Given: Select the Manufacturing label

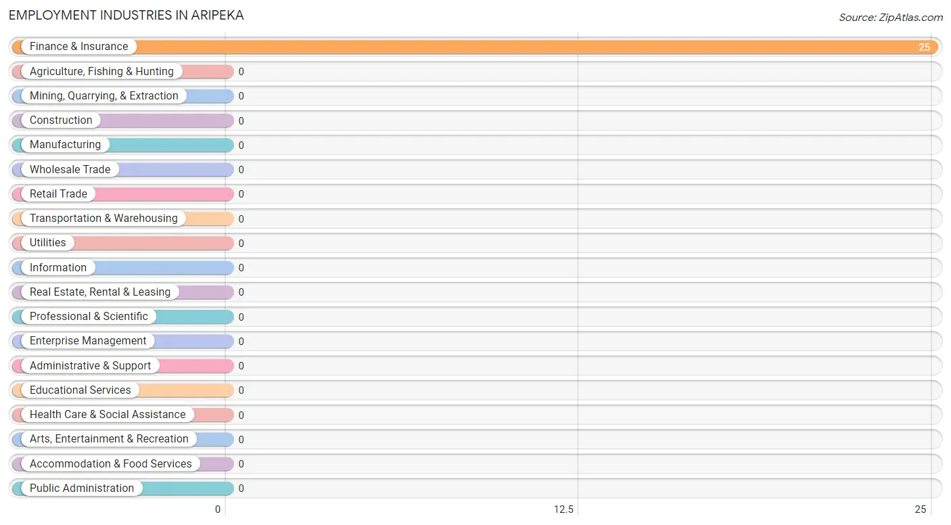Looking at the screenshot, I should coord(65,145).
